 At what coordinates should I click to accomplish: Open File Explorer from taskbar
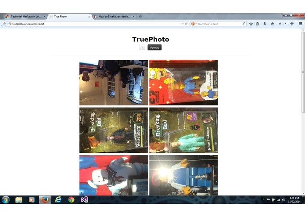coord(19,200)
